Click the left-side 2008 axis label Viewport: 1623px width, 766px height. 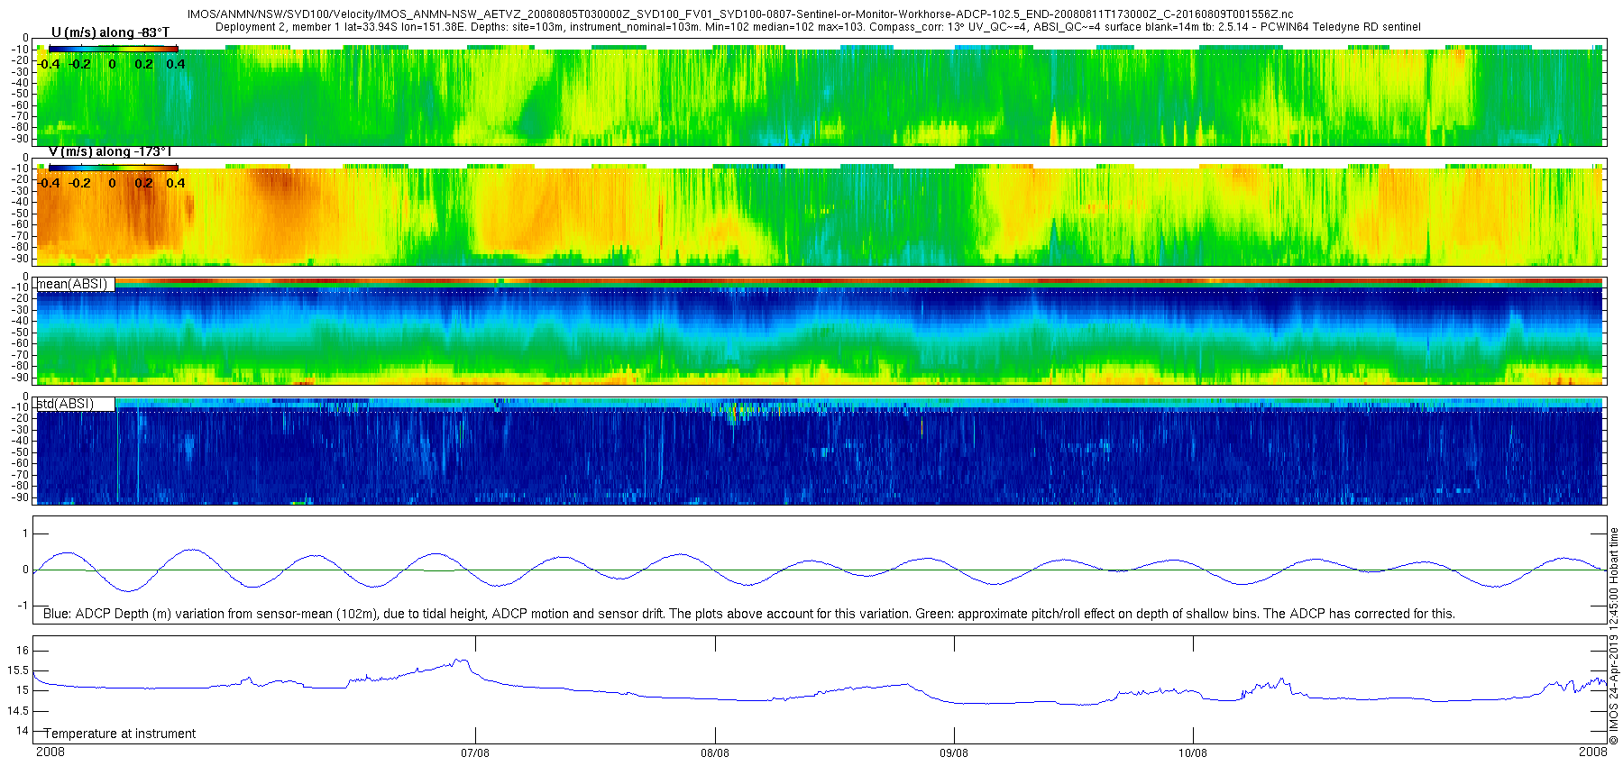click(x=50, y=752)
